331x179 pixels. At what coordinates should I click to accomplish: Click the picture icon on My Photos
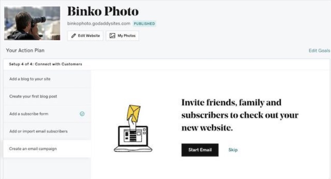click(112, 36)
